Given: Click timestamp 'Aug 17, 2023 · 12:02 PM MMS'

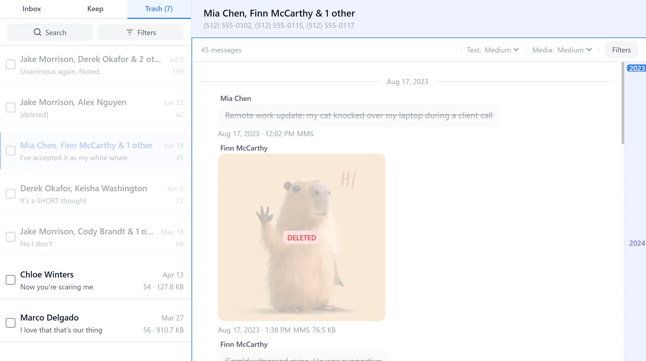Looking at the screenshot, I should click(266, 134).
